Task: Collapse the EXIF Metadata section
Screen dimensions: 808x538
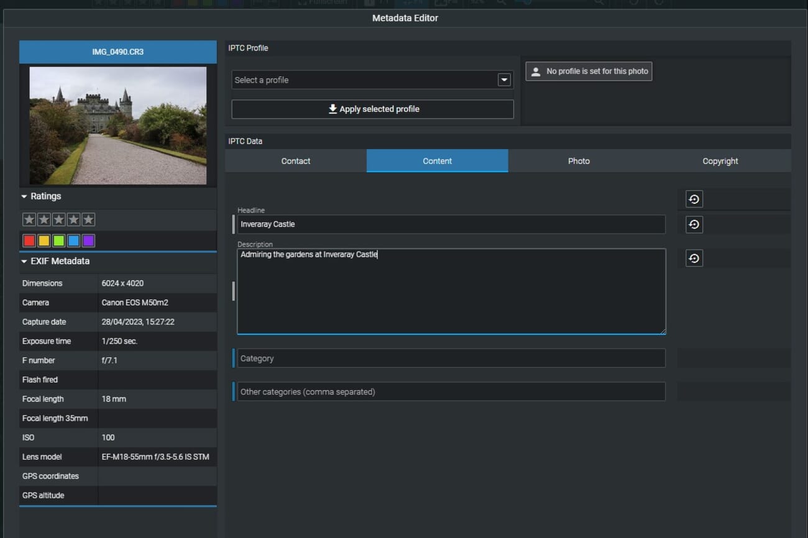Action: 24,261
